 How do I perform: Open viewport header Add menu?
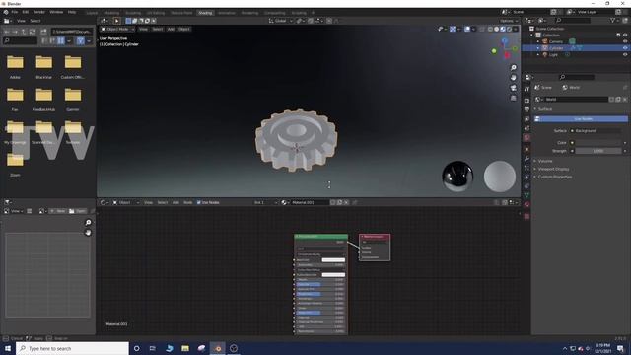(171, 29)
